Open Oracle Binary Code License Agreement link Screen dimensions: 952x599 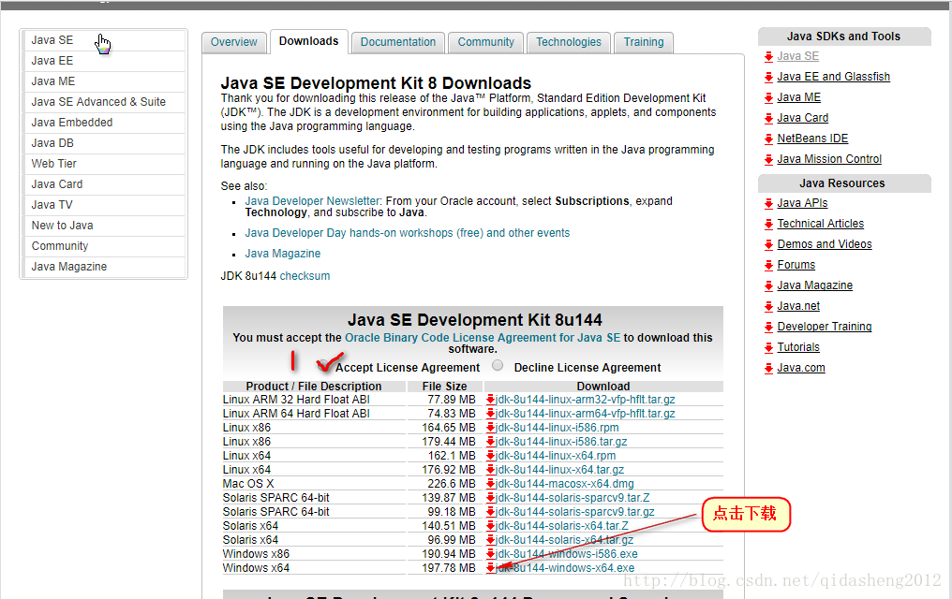click(x=483, y=338)
